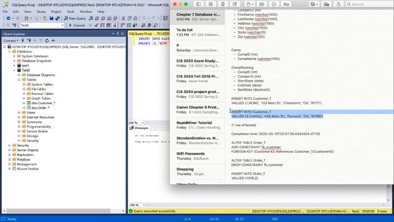Expand the Views folder node
This screenshot has height=222, width=394.
(x=19, y=112)
